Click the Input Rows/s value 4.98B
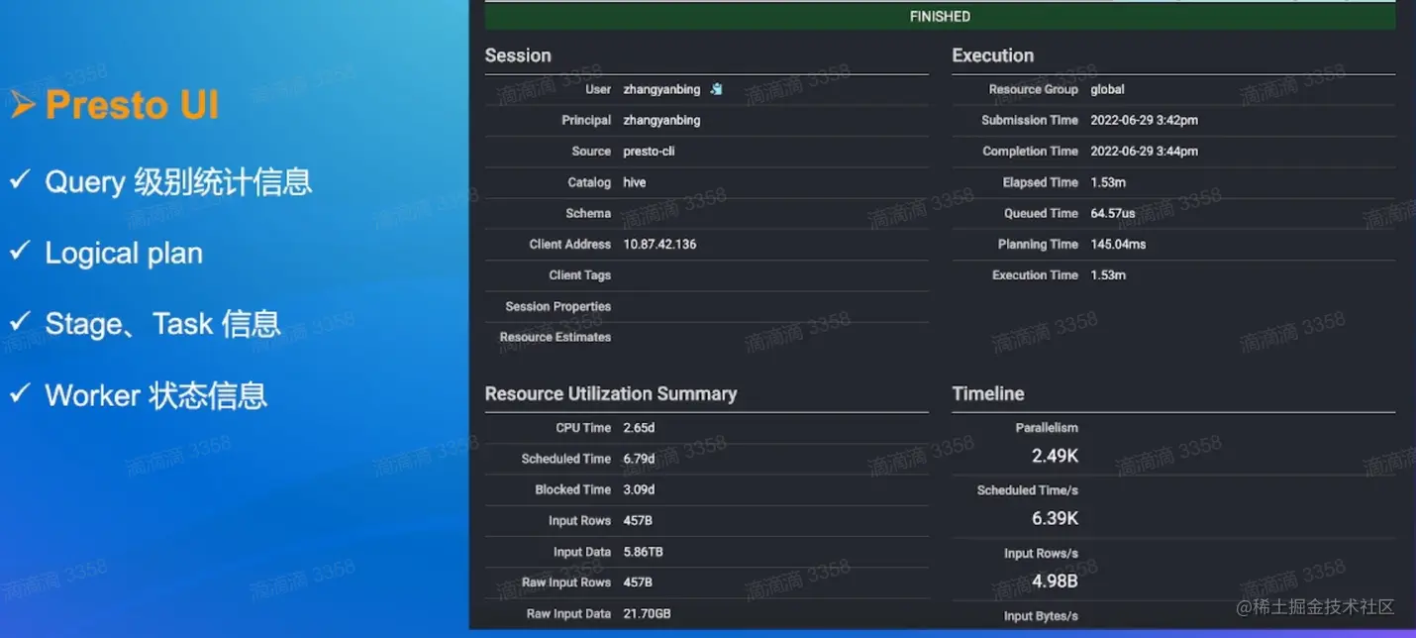Viewport: 1416px width, 638px height. [x=1055, y=581]
